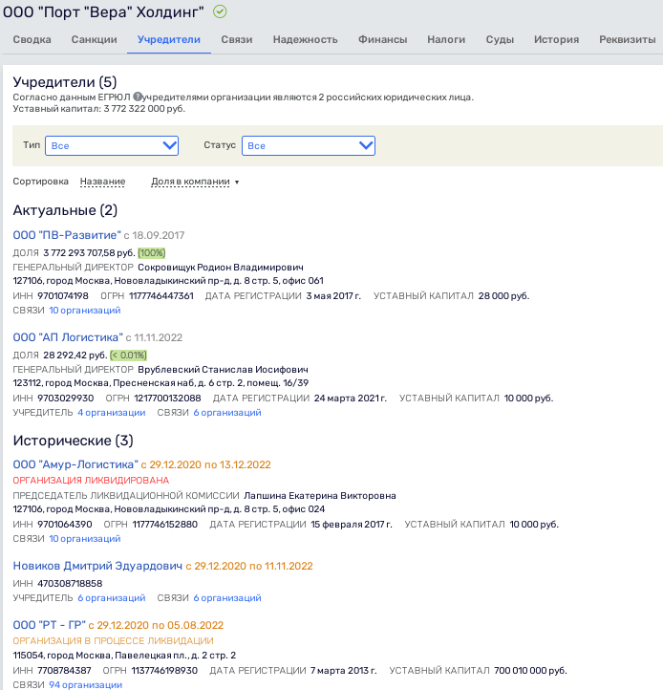
Task: Select the Суды tab
Action: [x=499, y=40]
